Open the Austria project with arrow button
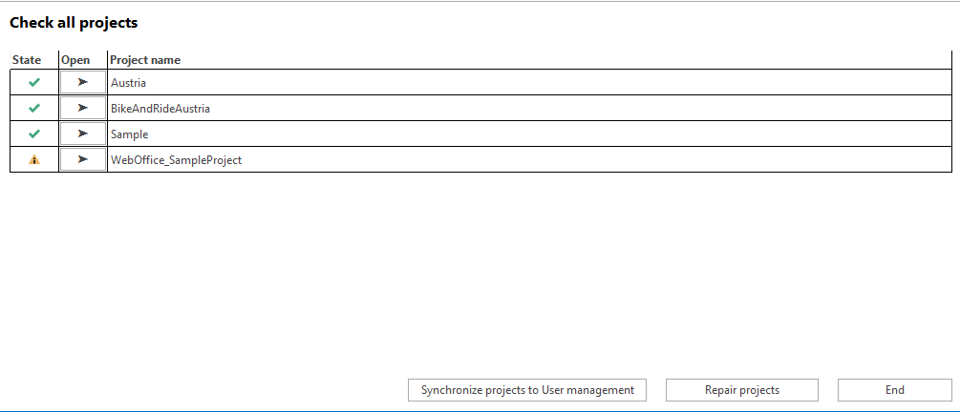 coord(82,83)
